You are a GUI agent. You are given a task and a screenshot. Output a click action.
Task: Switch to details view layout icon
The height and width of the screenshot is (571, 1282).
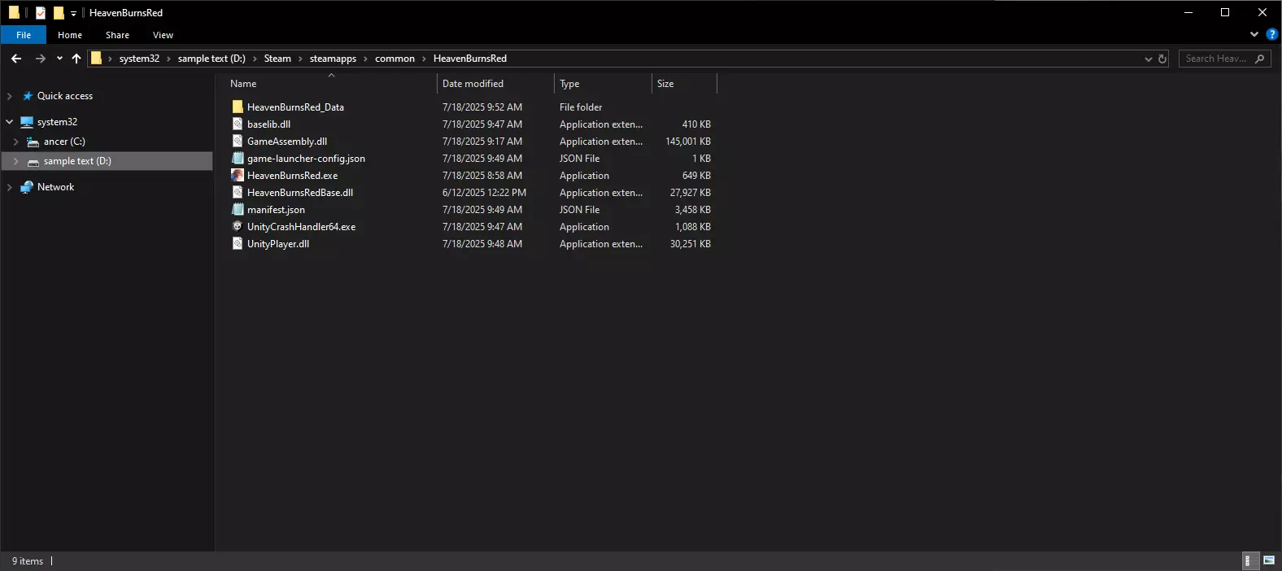pos(1250,560)
